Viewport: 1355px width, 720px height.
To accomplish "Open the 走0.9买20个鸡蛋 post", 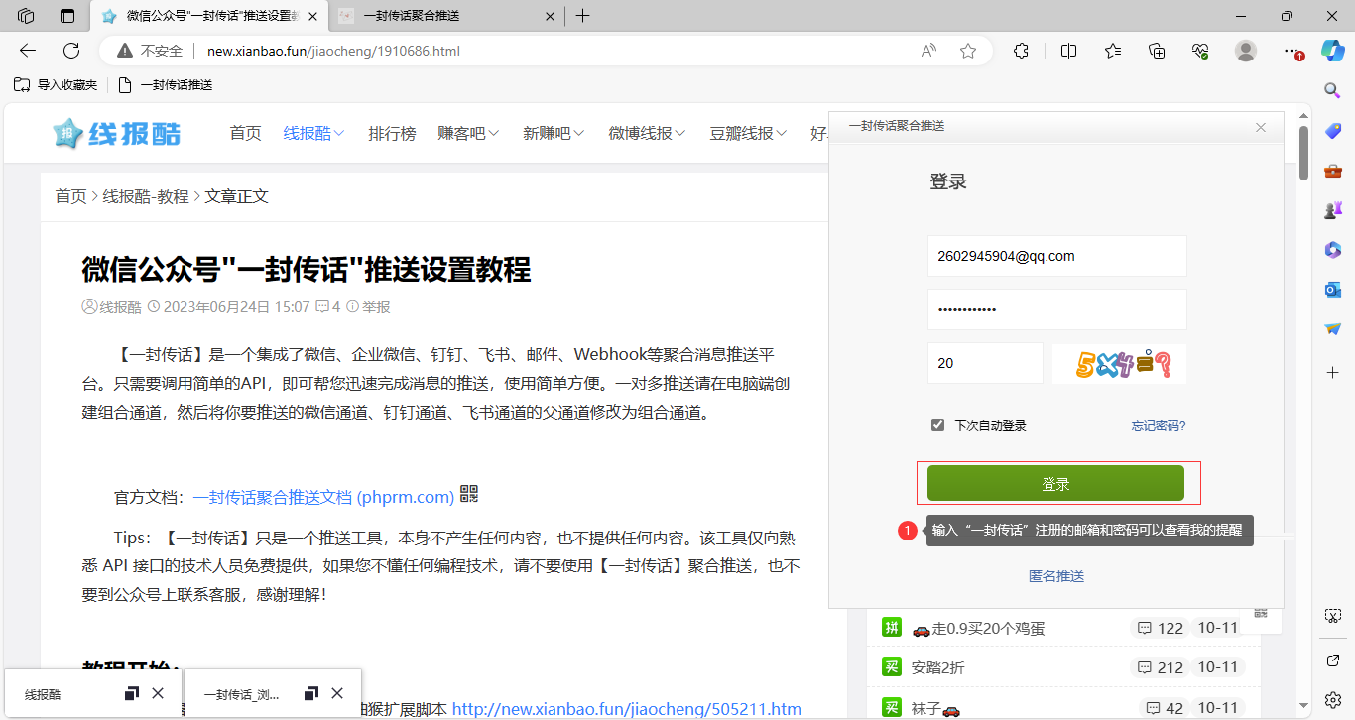I will click(x=978, y=628).
